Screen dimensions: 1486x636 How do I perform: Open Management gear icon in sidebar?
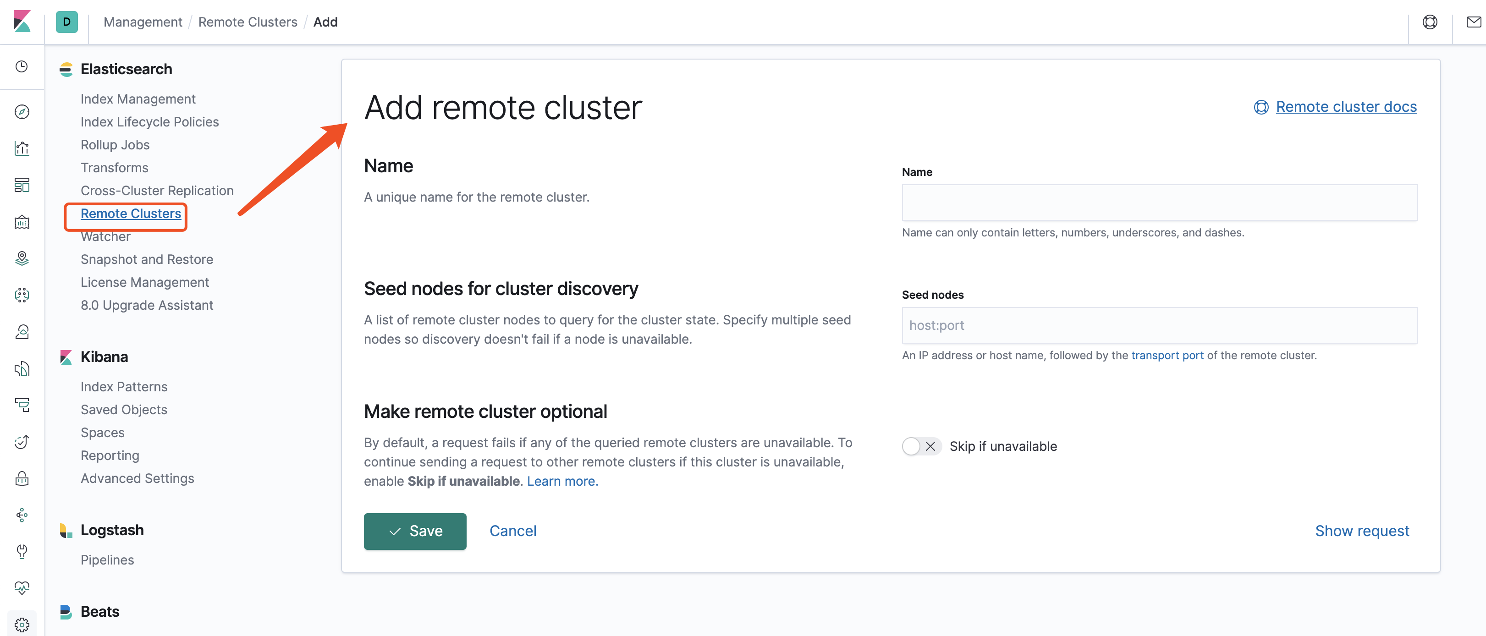point(22,625)
